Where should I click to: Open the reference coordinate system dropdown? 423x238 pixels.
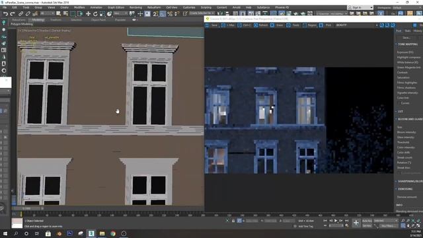point(120,13)
